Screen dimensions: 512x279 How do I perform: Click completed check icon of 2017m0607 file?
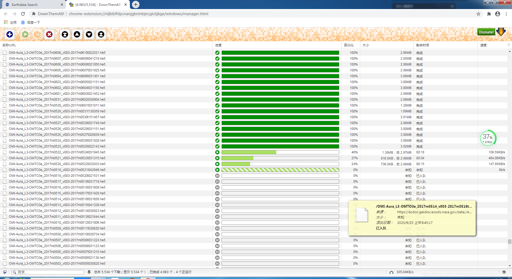(217, 59)
